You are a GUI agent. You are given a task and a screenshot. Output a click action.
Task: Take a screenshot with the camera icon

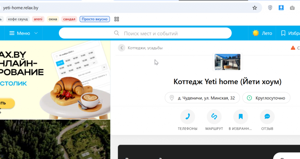292,8
